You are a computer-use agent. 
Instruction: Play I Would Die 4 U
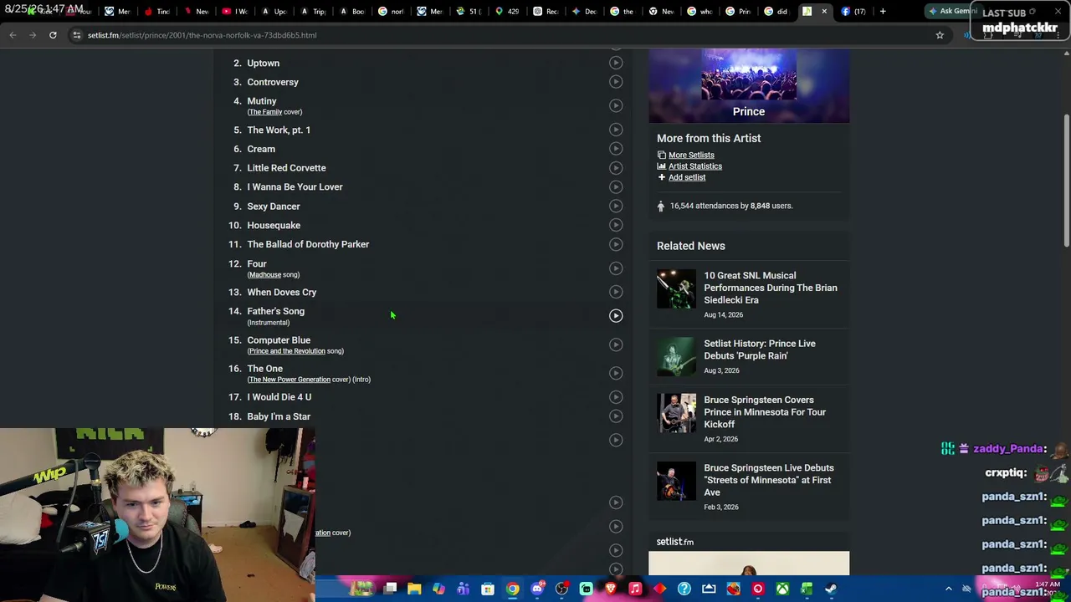616,397
